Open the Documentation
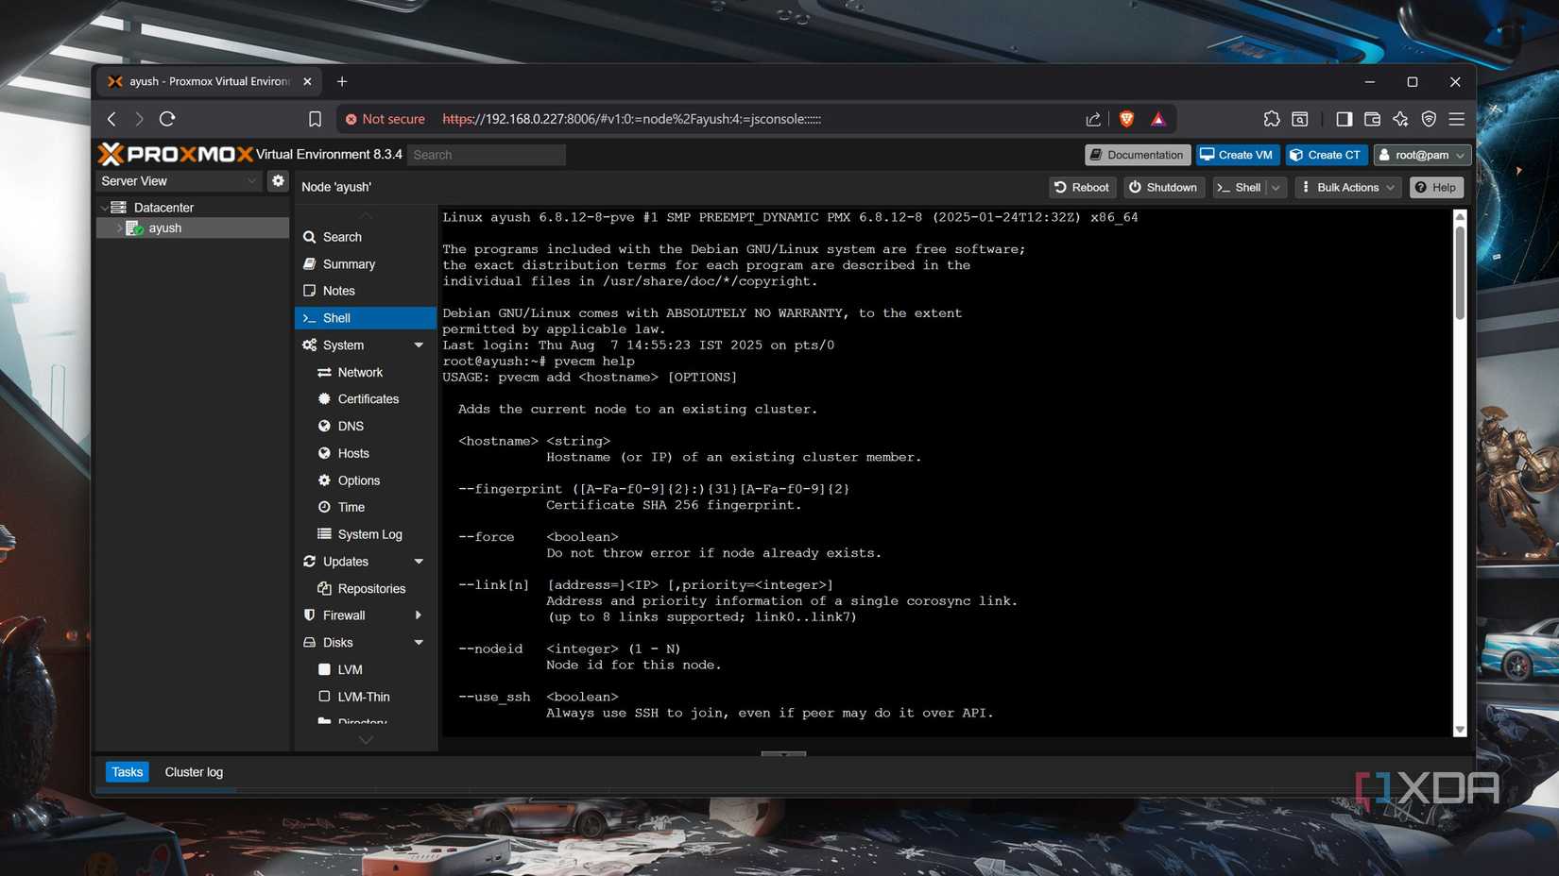 (1137, 154)
